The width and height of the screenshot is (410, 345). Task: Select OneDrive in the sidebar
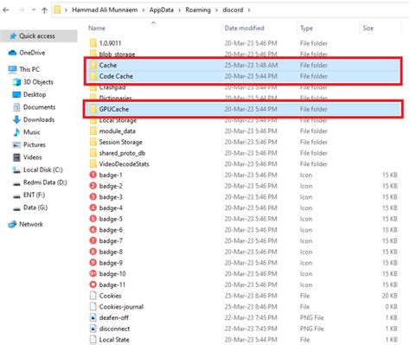click(32, 53)
